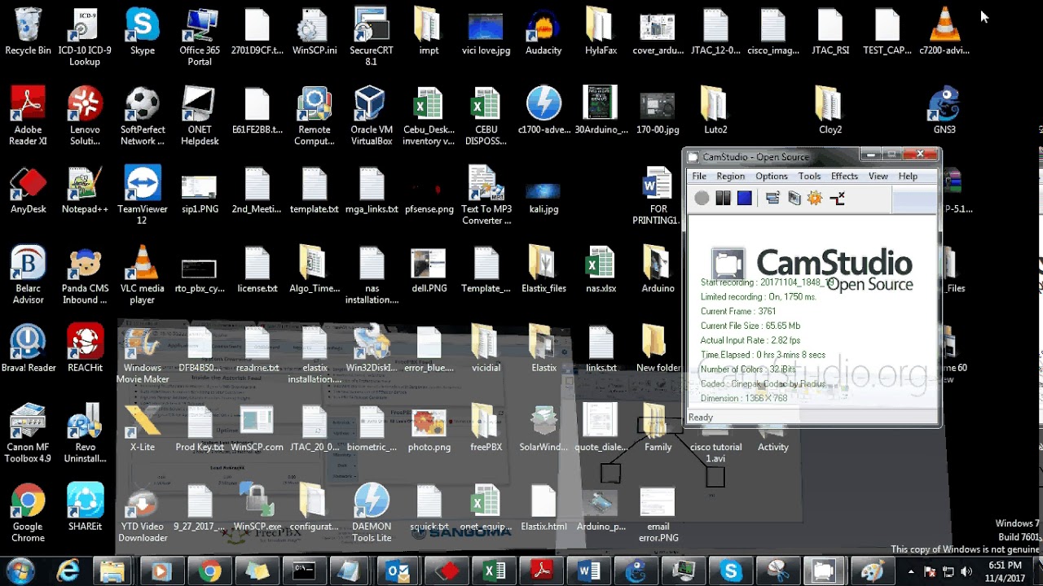Click the toggle view icon in CamStudio toolbar
This screenshot has height=586, width=1043.
[772, 198]
